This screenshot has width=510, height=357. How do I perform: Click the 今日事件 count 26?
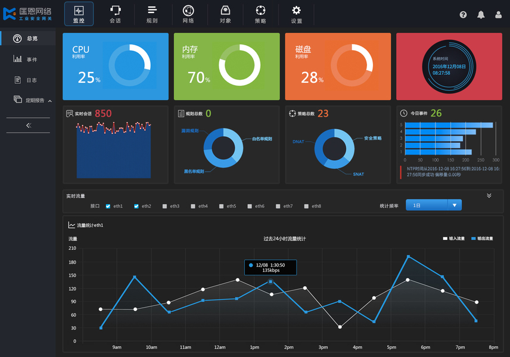coord(436,113)
